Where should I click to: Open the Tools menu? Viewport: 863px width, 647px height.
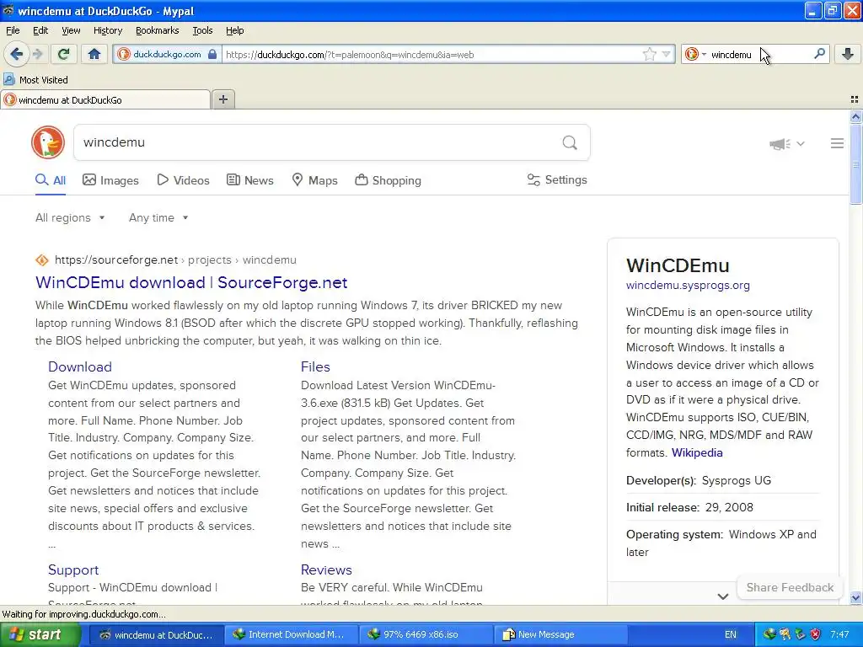(x=202, y=30)
